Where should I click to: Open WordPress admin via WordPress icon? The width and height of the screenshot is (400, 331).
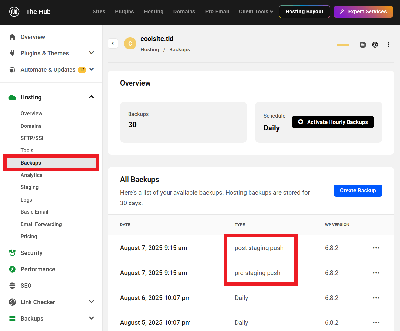point(375,45)
